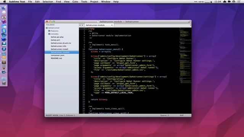This screenshot has height=137, width=244.
Task: Click the 'return $items;' code line
Action: point(99,100)
